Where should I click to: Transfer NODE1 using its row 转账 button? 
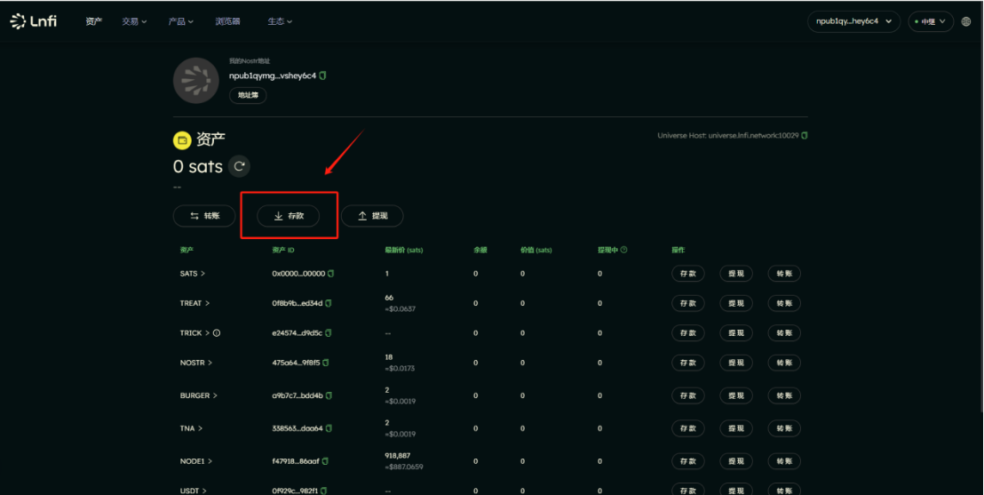pyautogui.click(x=784, y=461)
